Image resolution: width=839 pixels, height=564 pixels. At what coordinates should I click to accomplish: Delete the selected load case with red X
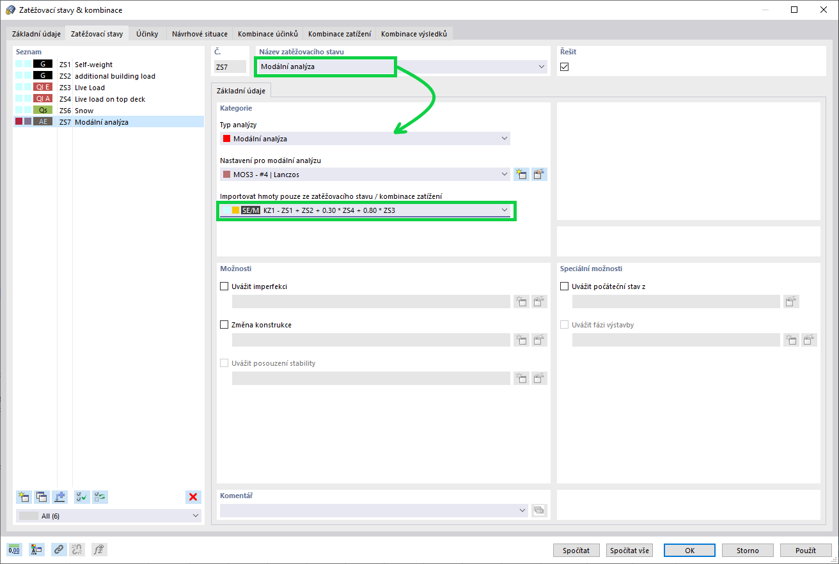[x=193, y=496]
